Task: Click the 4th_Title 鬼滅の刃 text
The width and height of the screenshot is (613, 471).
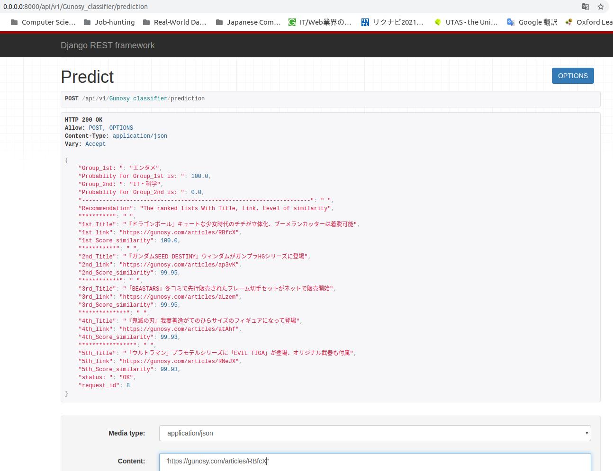Action: click(211, 321)
